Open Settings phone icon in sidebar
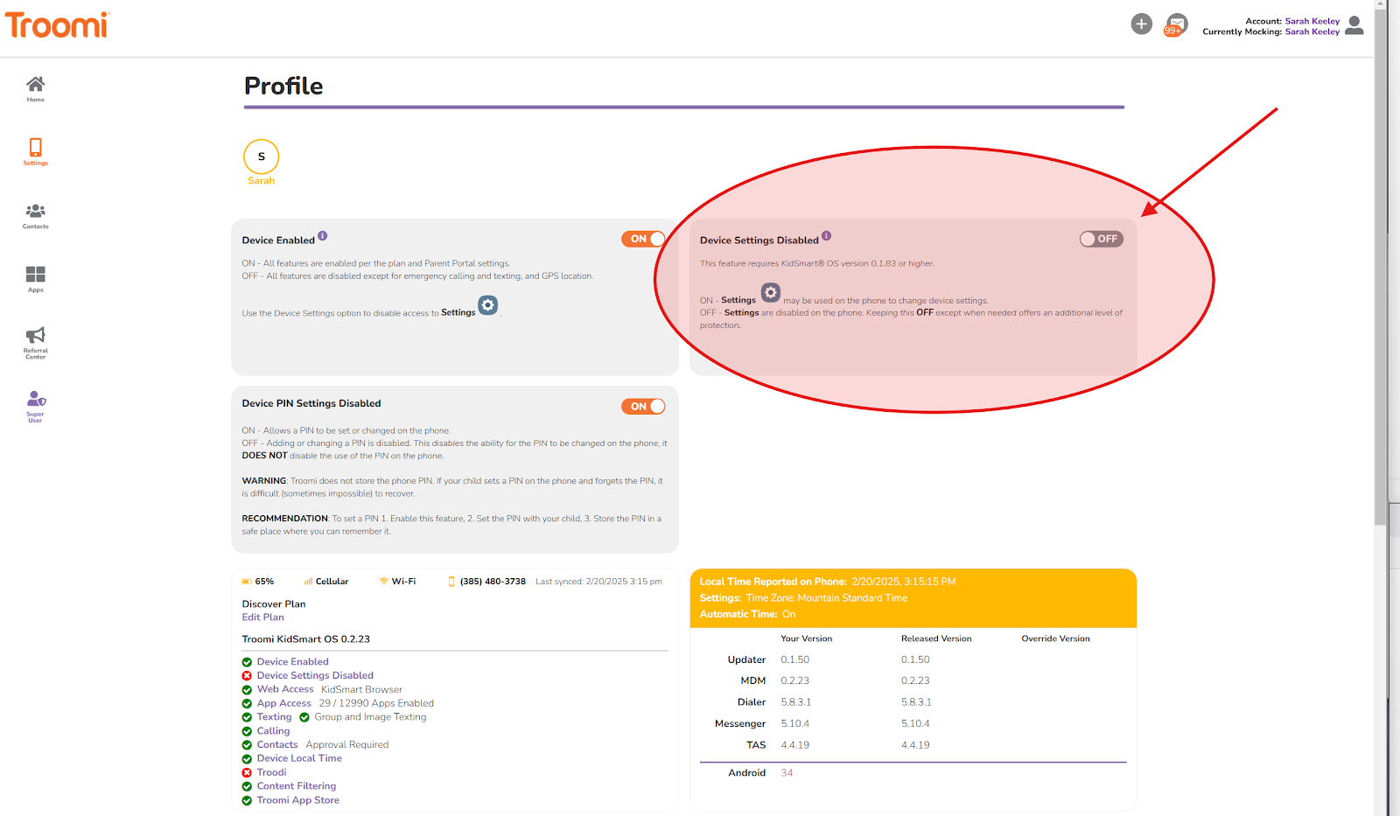 coord(35,151)
